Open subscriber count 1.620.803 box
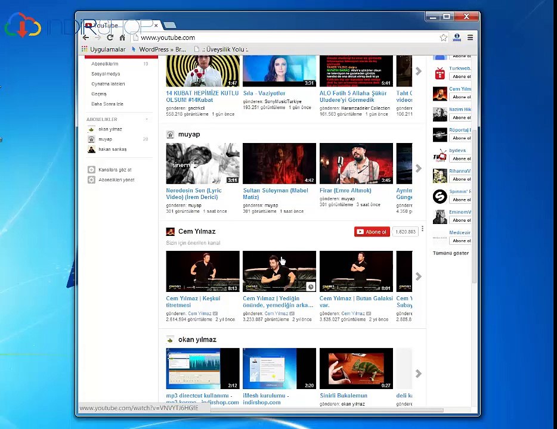This screenshot has width=557, height=429. (406, 232)
